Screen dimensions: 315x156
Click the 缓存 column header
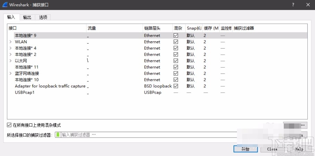pyautogui.click(x=211, y=28)
